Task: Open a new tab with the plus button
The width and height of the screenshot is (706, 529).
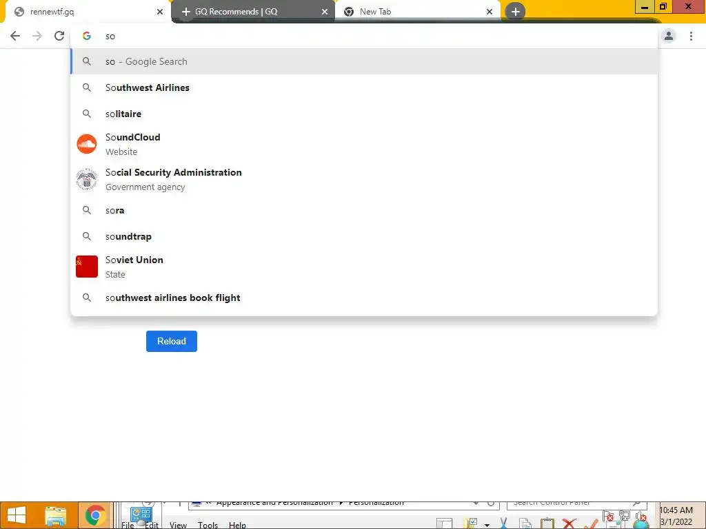Action: click(x=515, y=12)
